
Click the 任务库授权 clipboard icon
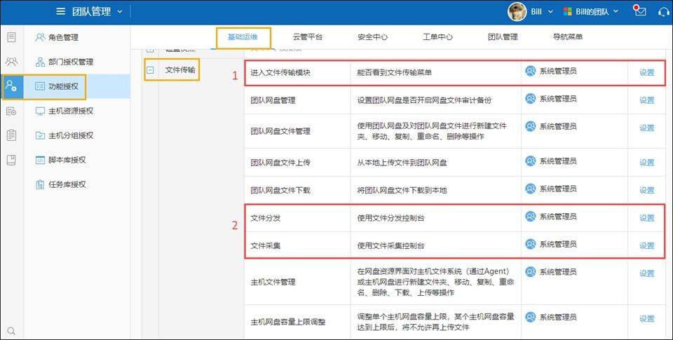pos(40,184)
